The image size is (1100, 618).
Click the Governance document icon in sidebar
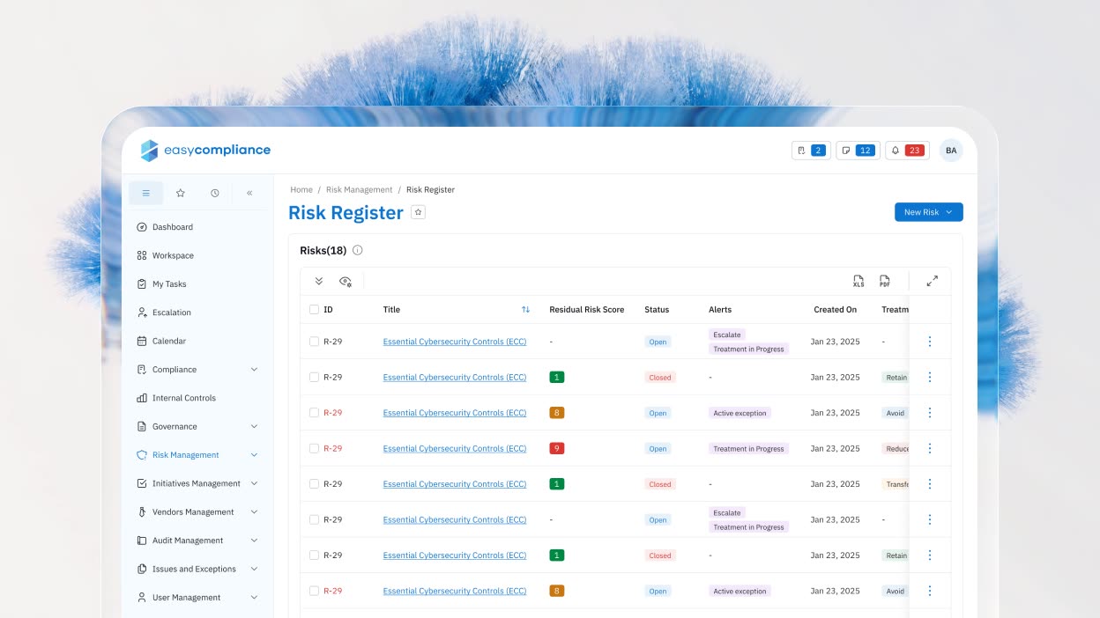coord(142,427)
